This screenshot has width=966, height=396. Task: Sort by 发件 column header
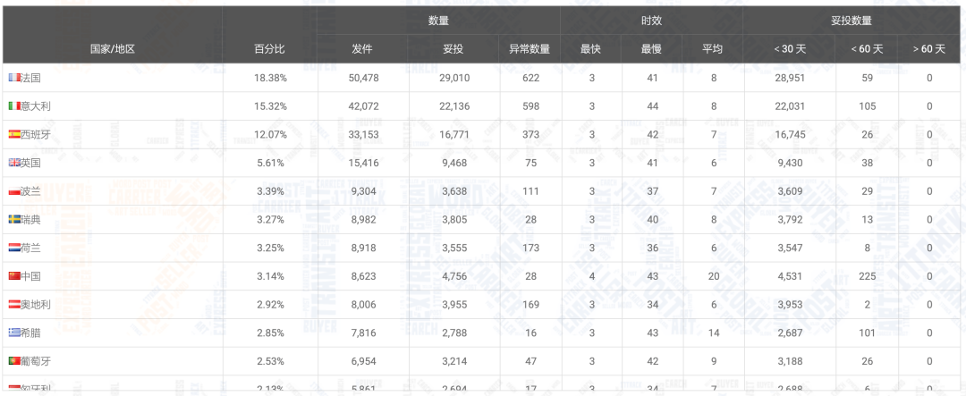(362, 49)
